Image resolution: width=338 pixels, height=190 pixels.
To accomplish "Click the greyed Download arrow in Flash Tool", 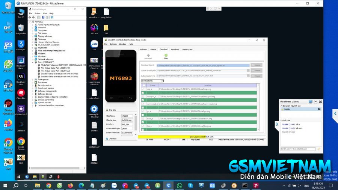I will tap(148, 56).
